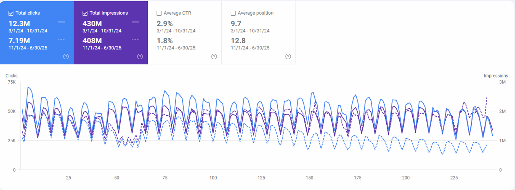This screenshot has height=190, width=515.
Task: Click solid line legend beside 430M impressions
Action: point(135,22)
